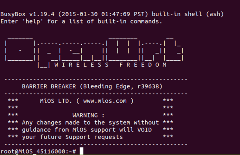240x155 pixels.
Task: Click the 'help' word in second line
Action: [33, 21]
